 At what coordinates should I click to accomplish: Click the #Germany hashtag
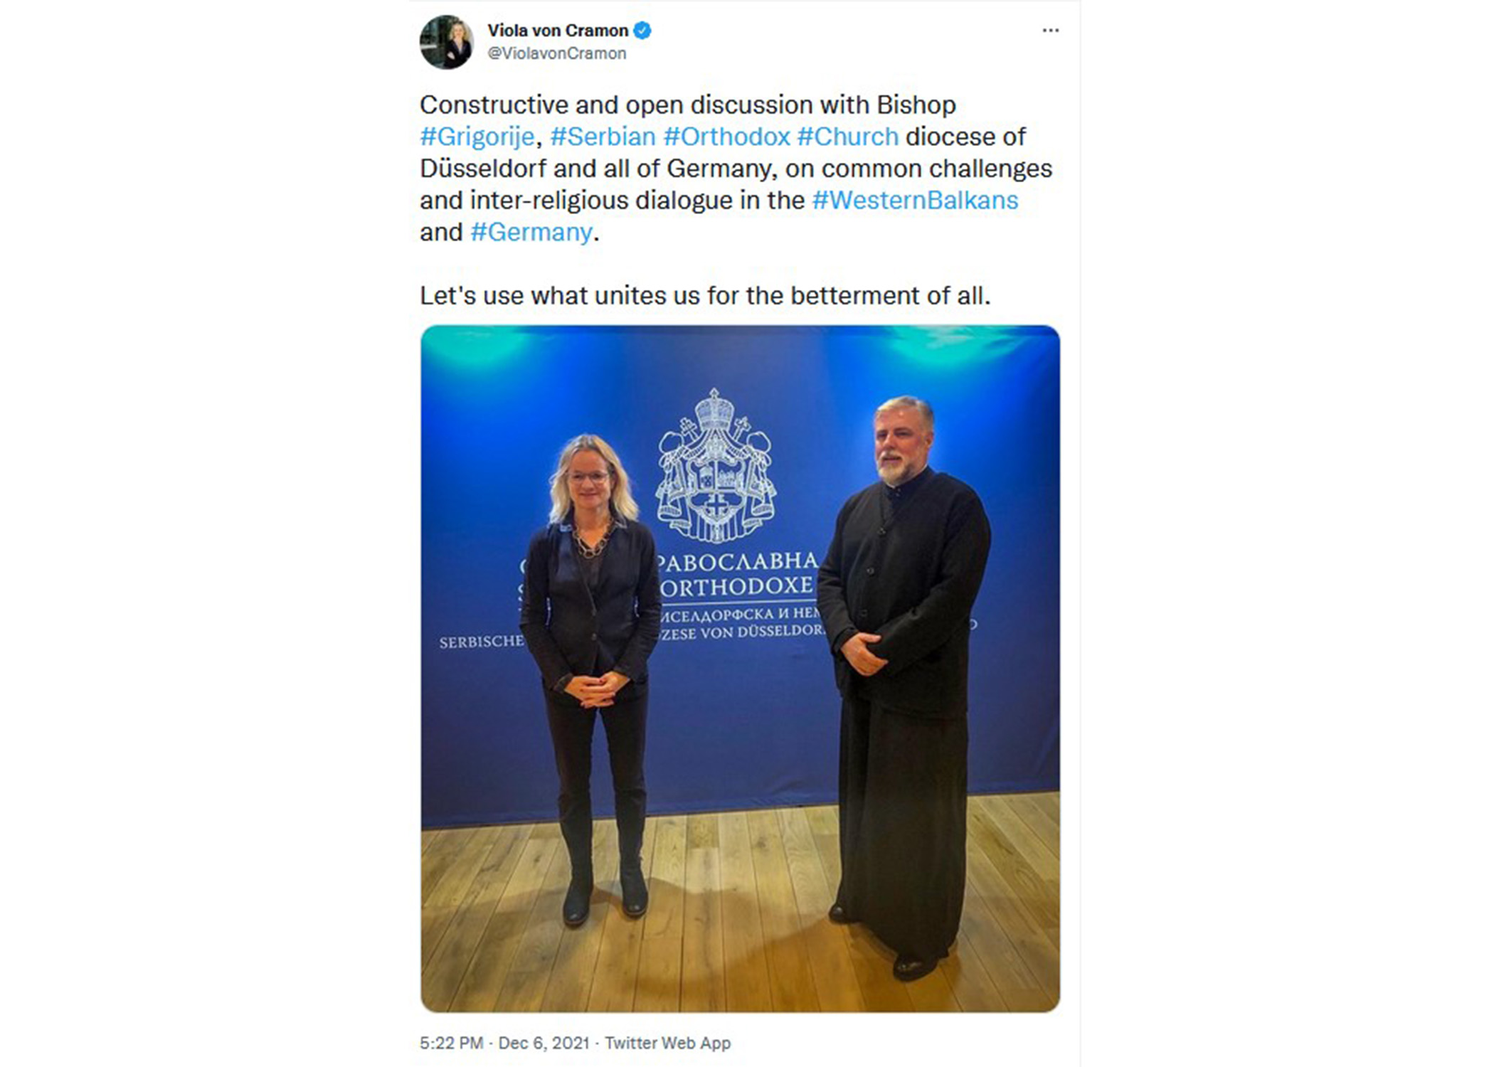[531, 232]
